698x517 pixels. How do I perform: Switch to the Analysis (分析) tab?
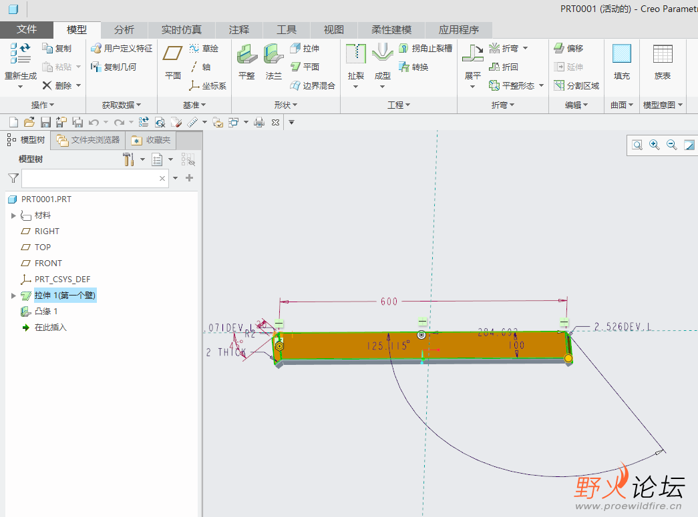124,30
